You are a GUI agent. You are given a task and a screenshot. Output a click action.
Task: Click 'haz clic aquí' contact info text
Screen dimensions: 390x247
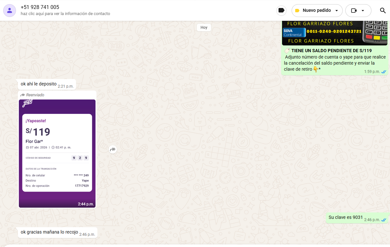tap(65, 14)
